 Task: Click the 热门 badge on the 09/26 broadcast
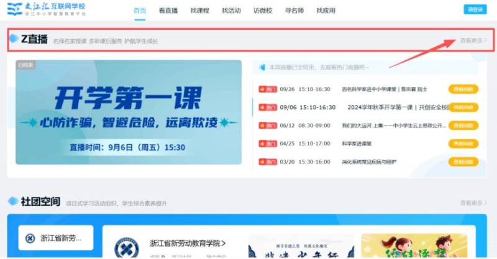tap(267, 89)
